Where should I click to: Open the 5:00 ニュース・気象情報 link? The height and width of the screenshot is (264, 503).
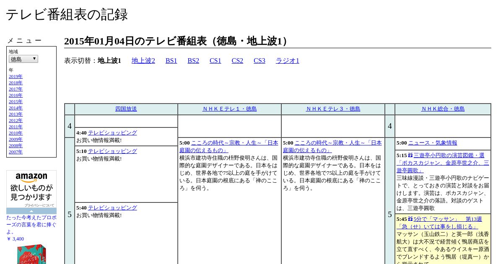(433, 143)
